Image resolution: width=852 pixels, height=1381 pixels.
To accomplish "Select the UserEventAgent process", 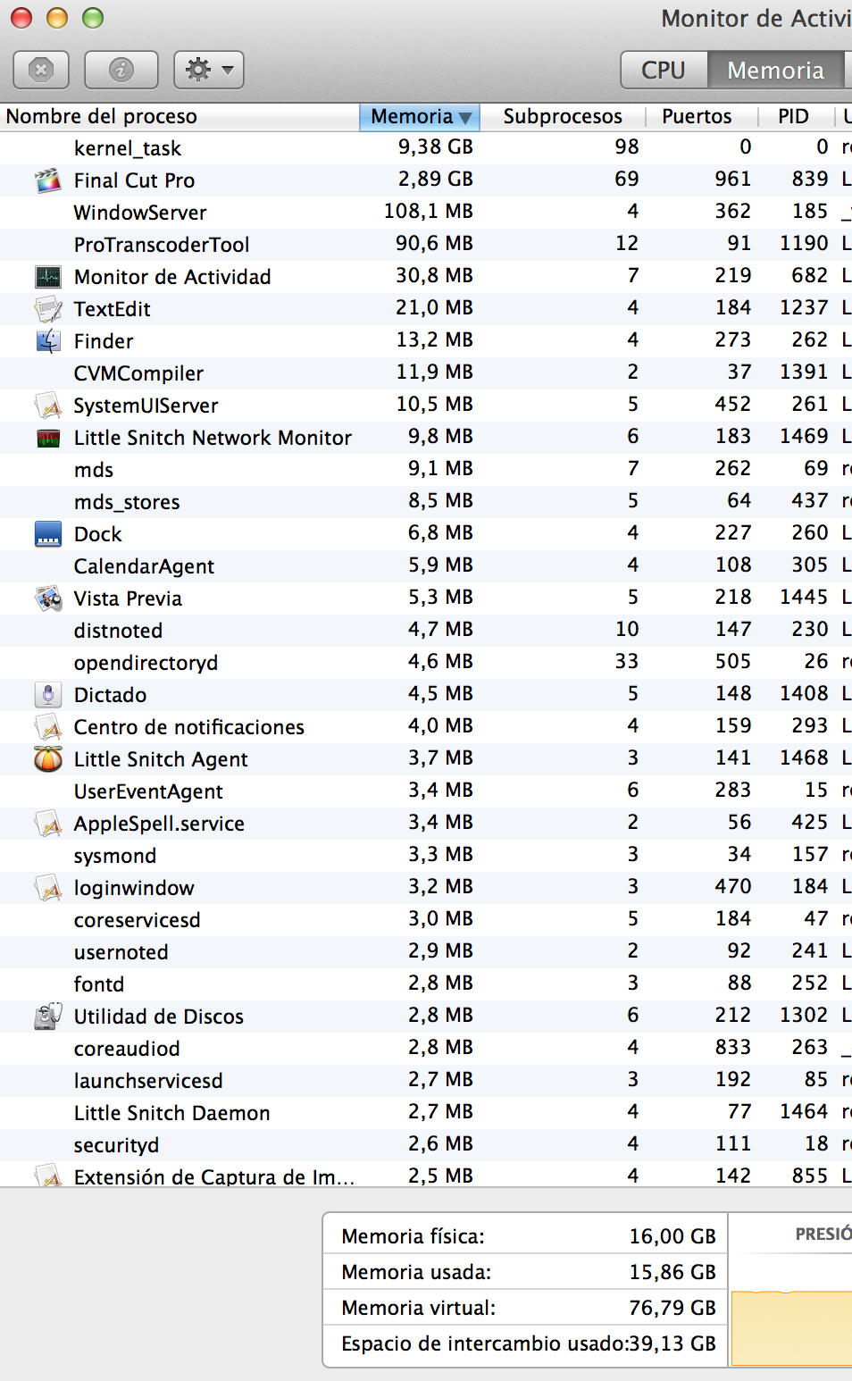I will (x=426, y=791).
